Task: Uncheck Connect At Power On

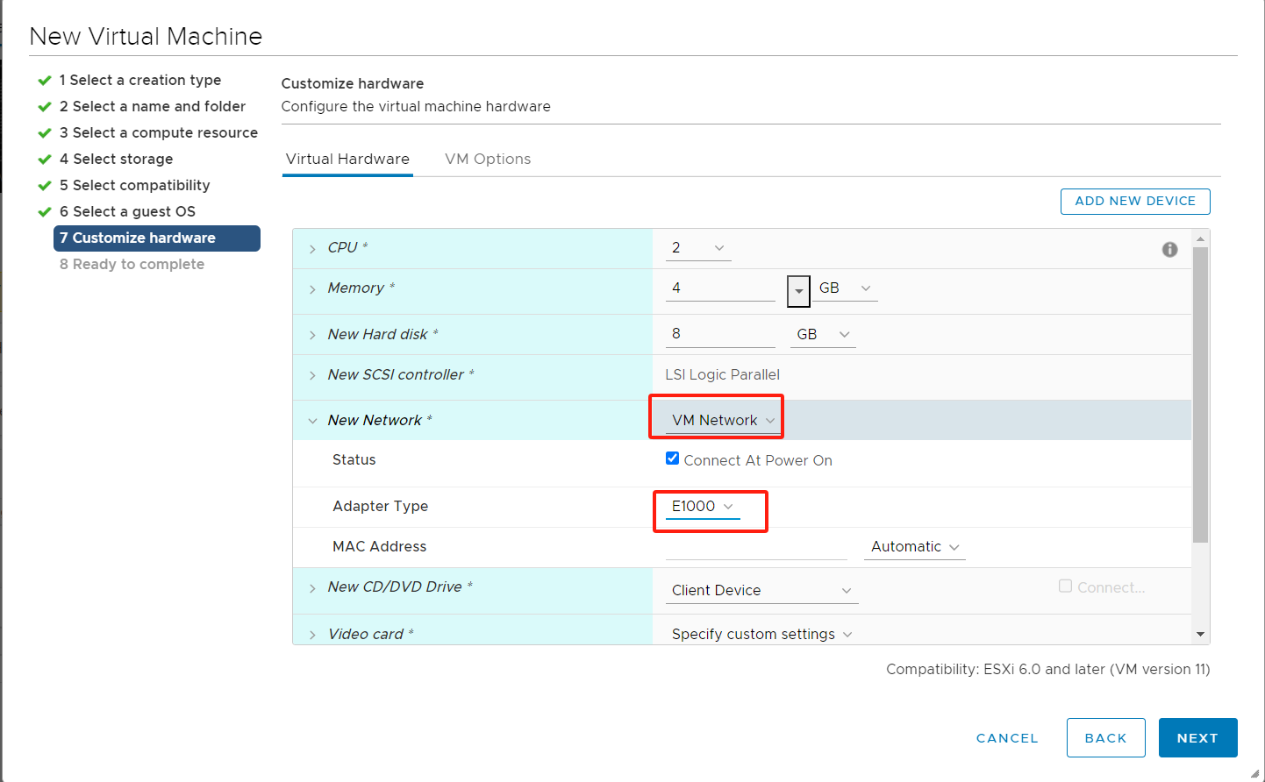Action: pos(673,459)
